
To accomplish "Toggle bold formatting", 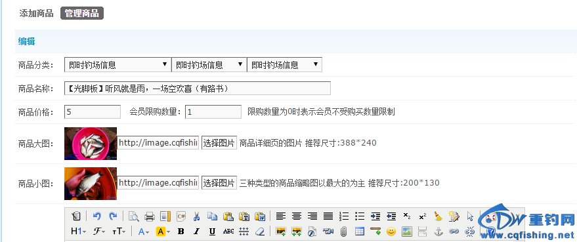I will (x=181, y=232).
